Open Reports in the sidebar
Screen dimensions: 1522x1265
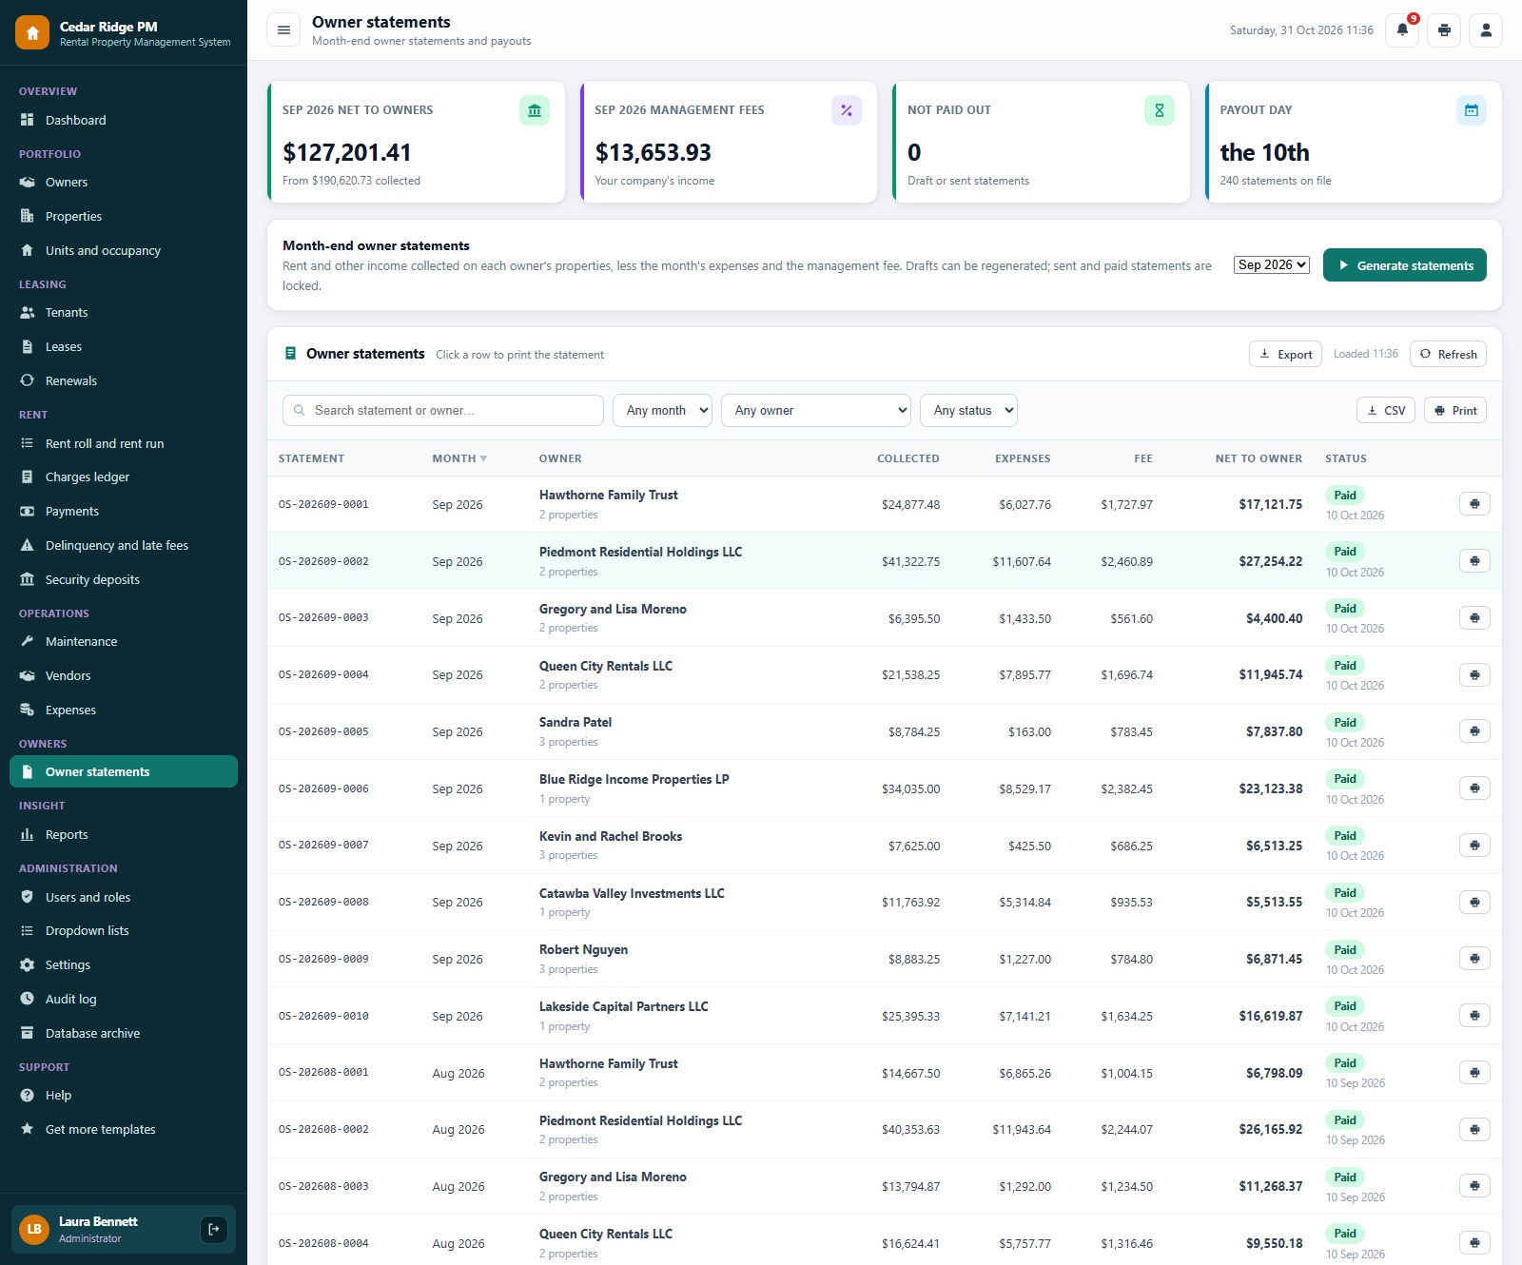pyautogui.click(x=124, y=834)
